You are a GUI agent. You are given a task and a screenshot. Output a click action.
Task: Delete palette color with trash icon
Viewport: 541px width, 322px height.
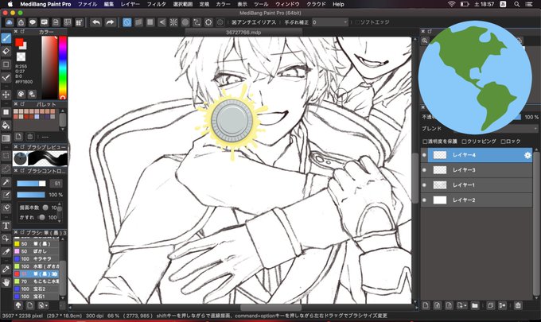pos(30,137)
